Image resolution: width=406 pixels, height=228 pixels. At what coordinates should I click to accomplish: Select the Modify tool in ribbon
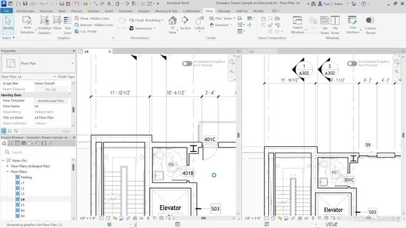[8, 24]
